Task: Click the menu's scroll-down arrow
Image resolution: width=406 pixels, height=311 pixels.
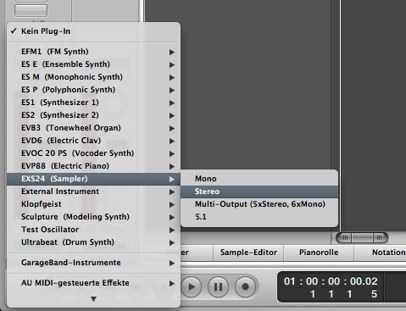Action: pos(93,299)
